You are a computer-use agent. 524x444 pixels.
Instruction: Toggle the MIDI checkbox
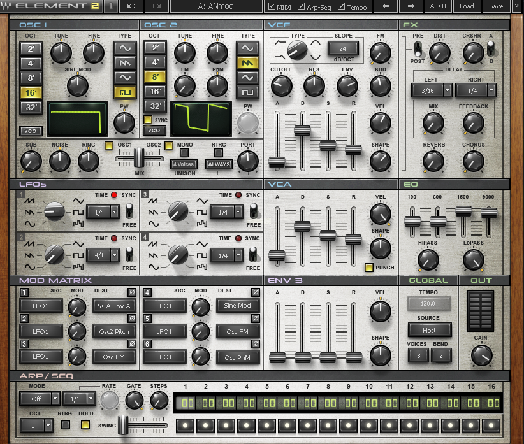pyautogui.click(x=272, y=6)
